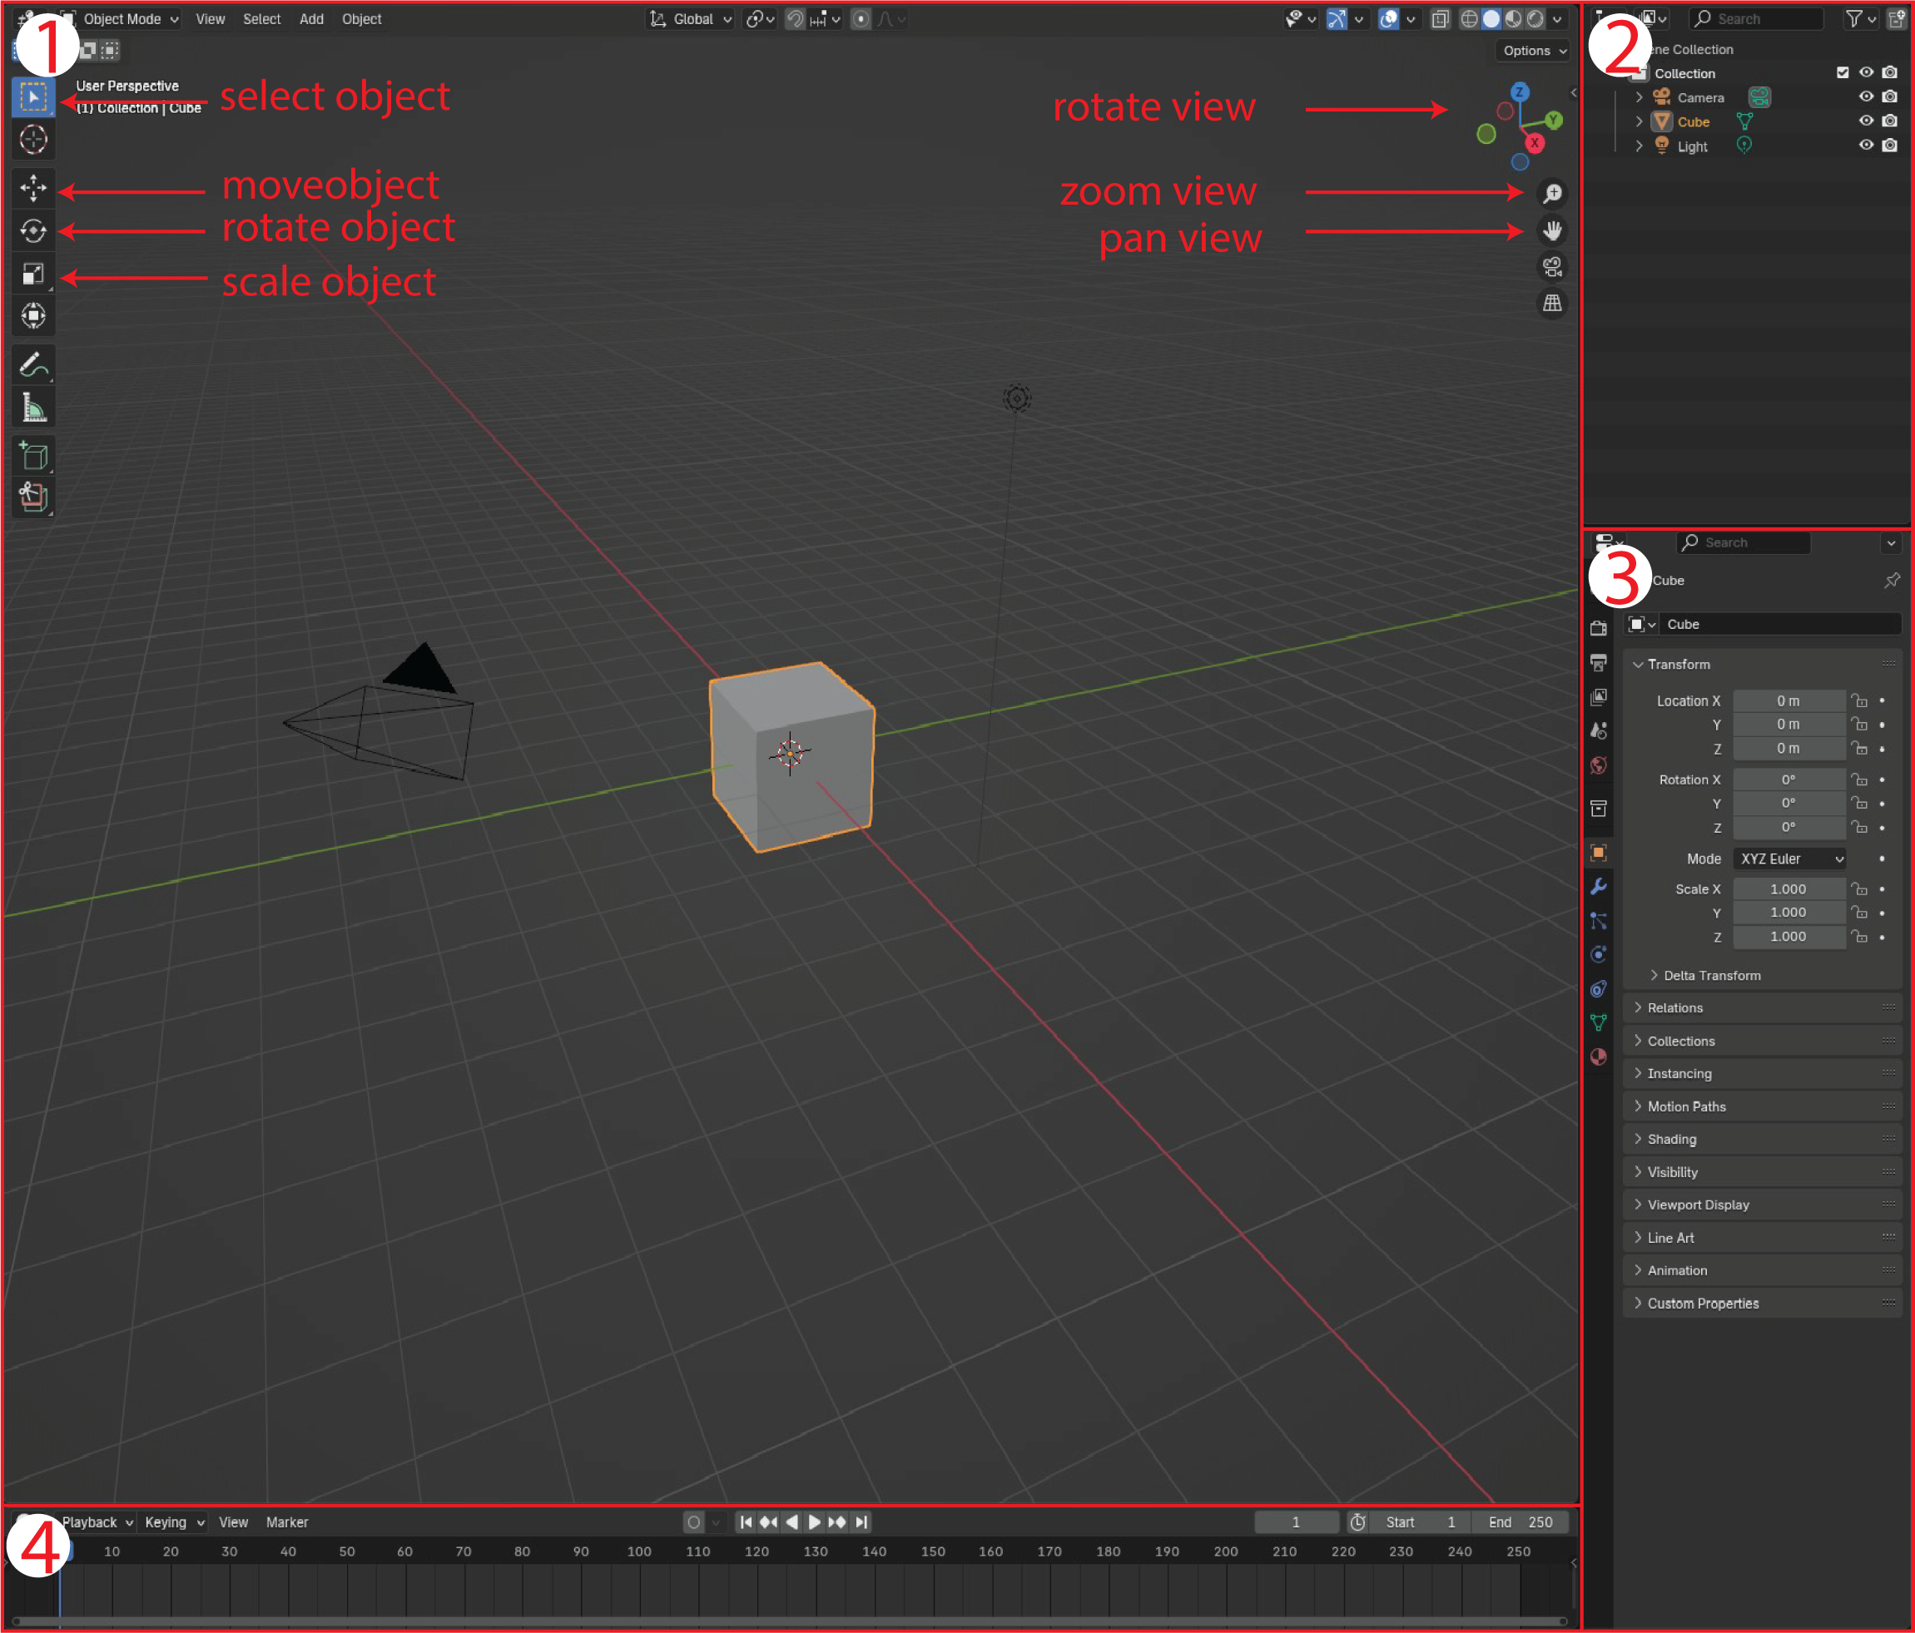1915x1633 pixels.
Task: Select the Add Cube tool
Action: (33, 456)
